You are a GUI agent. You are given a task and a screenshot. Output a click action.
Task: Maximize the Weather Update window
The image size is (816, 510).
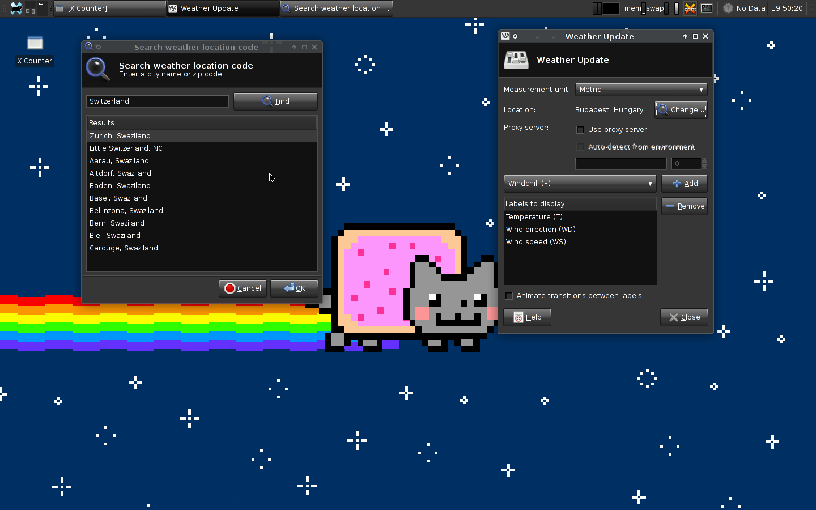695,36
